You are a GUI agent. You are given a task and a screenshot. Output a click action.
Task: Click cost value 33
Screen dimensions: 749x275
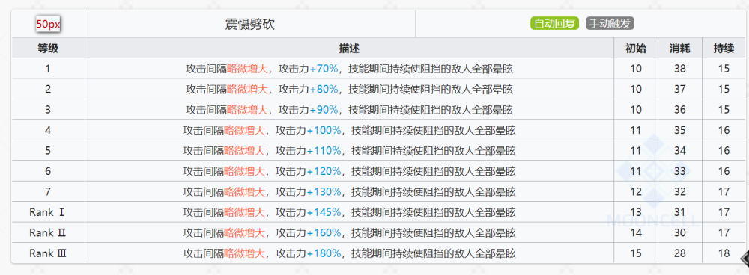pyautogui.click(x=680, y=171)
